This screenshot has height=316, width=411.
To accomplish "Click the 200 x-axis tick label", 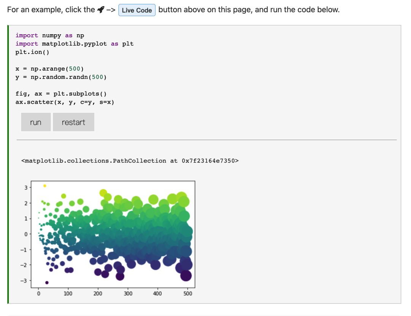I will 98,294.
